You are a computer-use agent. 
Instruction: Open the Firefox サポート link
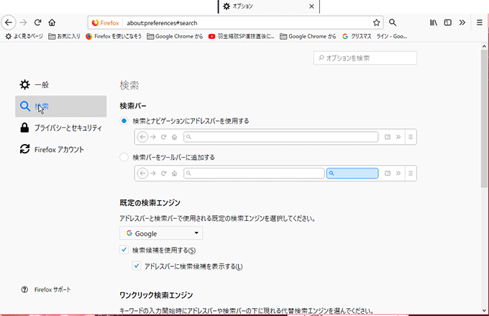point(52,289)
